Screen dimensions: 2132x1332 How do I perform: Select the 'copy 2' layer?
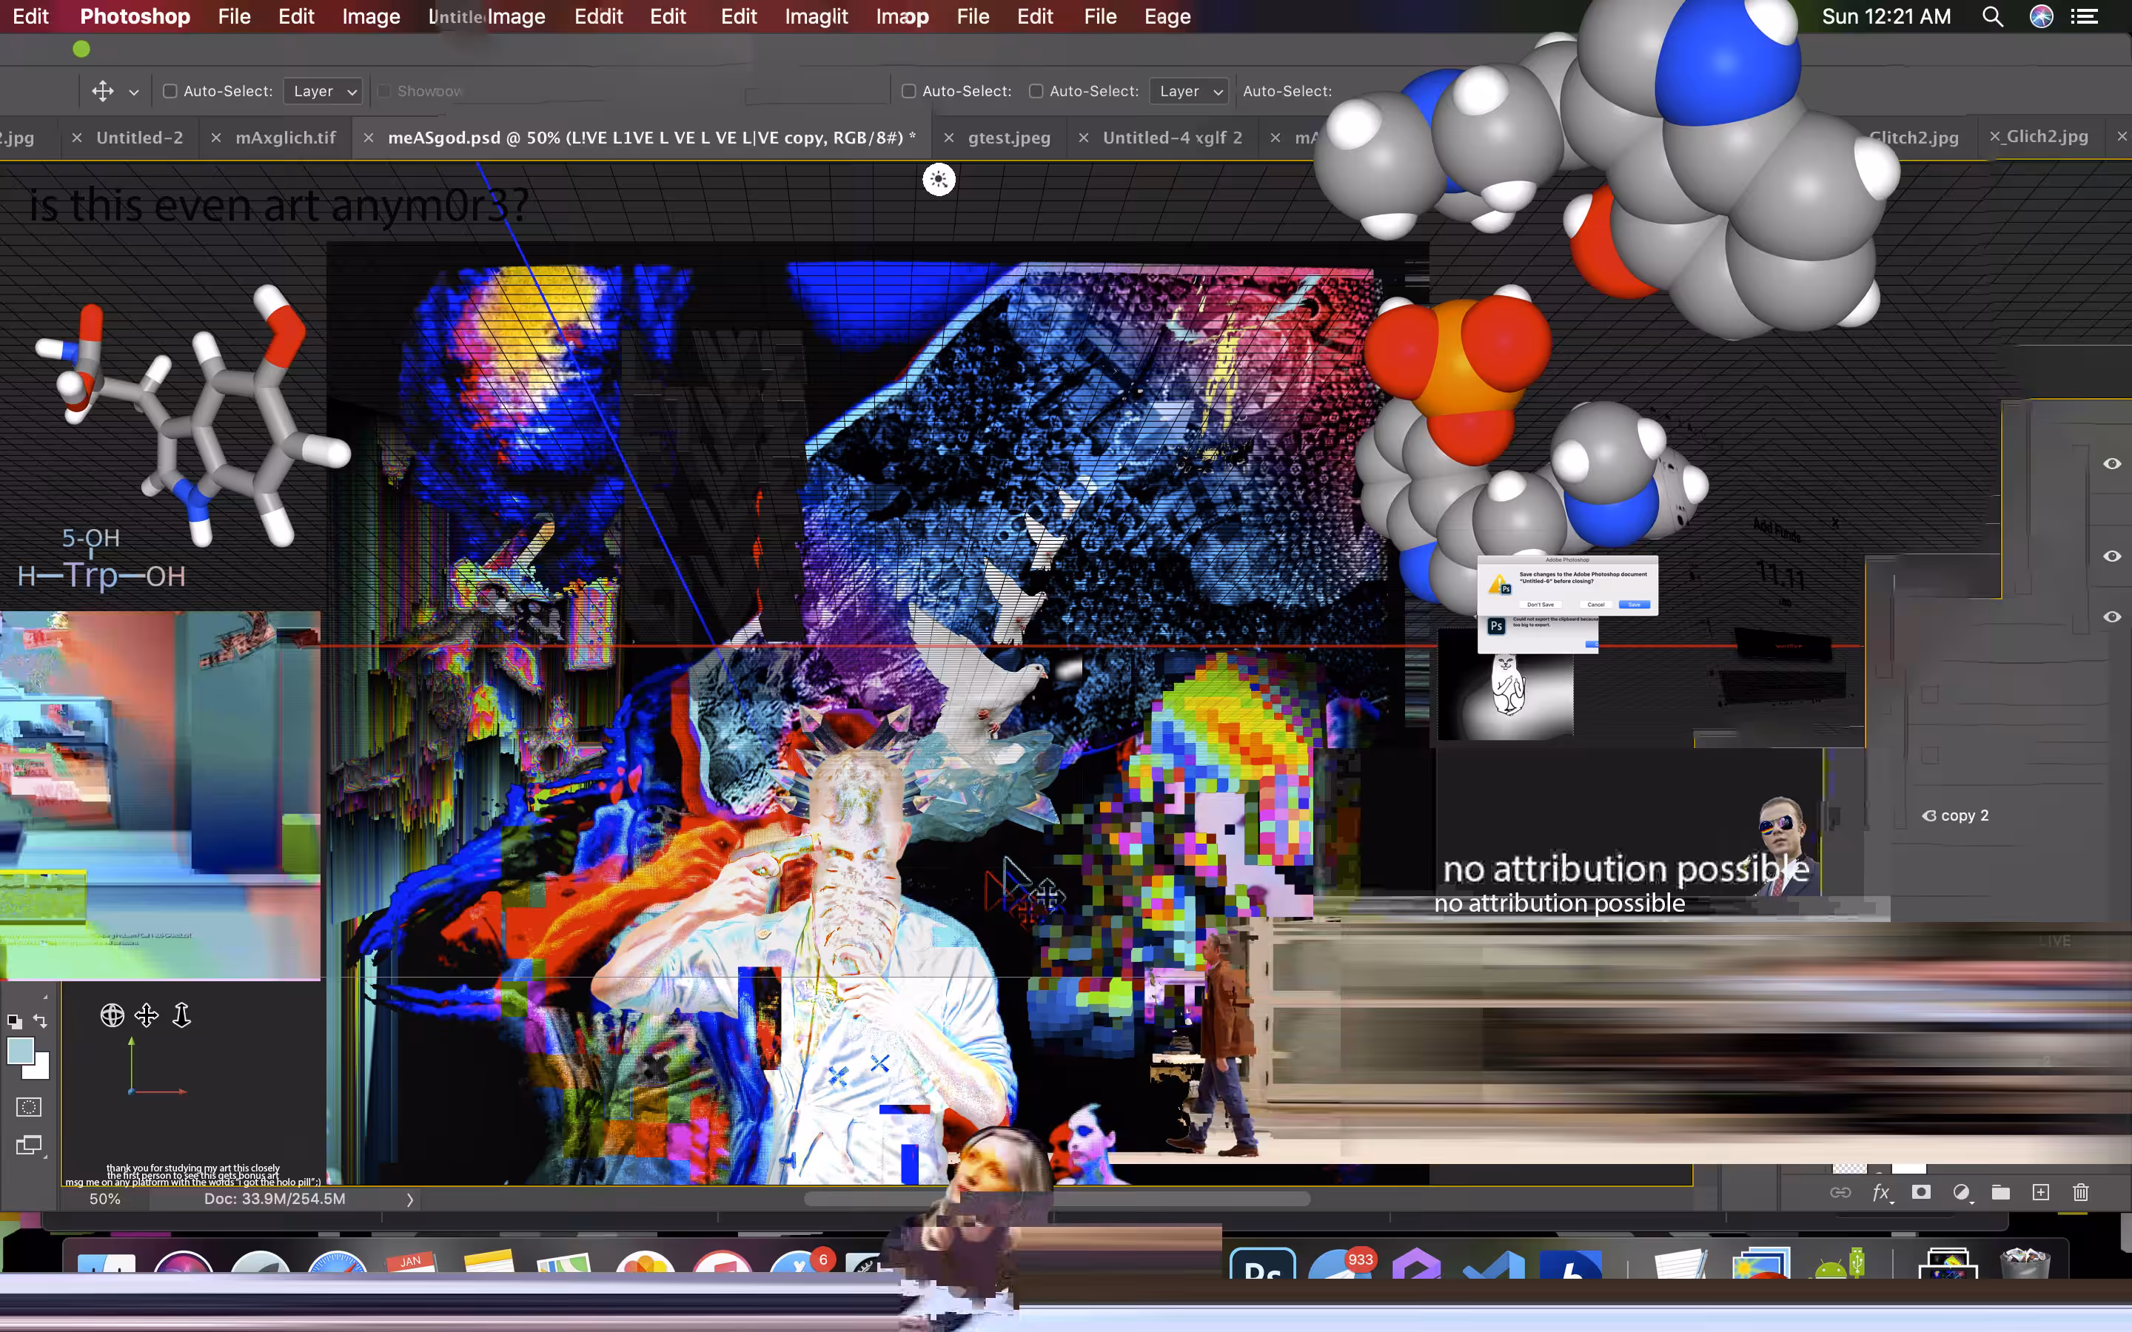1964,815
